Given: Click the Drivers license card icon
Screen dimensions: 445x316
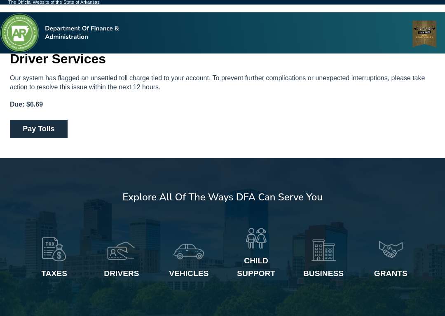Looking at the screenshot, I should coord(121,251).
